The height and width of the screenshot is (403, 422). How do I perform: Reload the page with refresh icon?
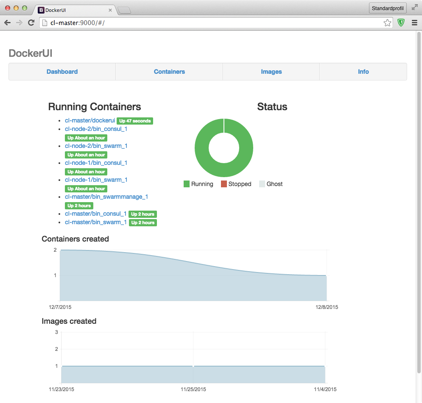[31, 23]
